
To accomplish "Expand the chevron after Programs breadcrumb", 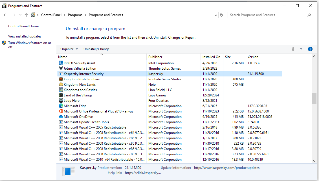I will pyautogui.click(x=85, y=15).
